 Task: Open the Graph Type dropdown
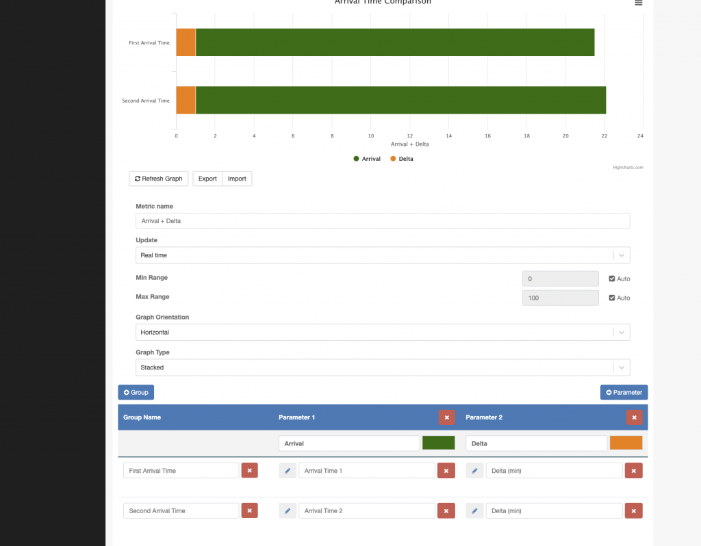coord(383,367)
